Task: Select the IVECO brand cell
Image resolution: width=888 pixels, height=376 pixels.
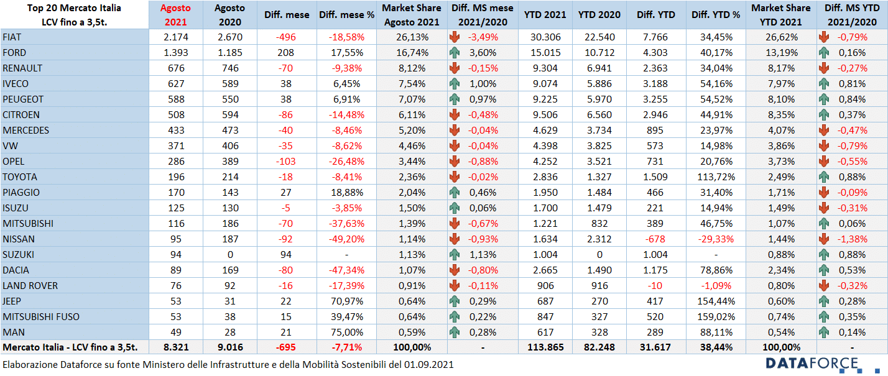Action: click(x=75, y=83)
